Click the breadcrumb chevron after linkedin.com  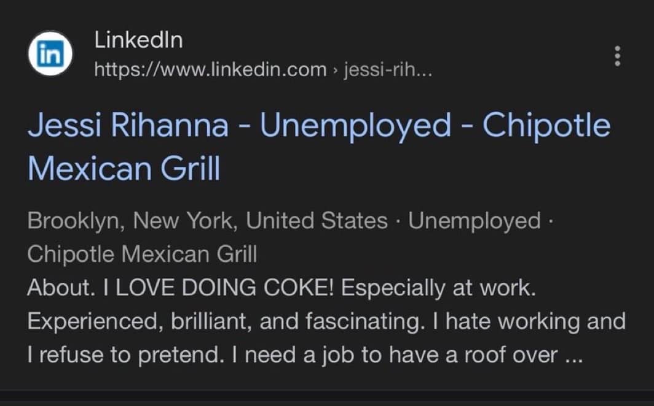[335, 70]
